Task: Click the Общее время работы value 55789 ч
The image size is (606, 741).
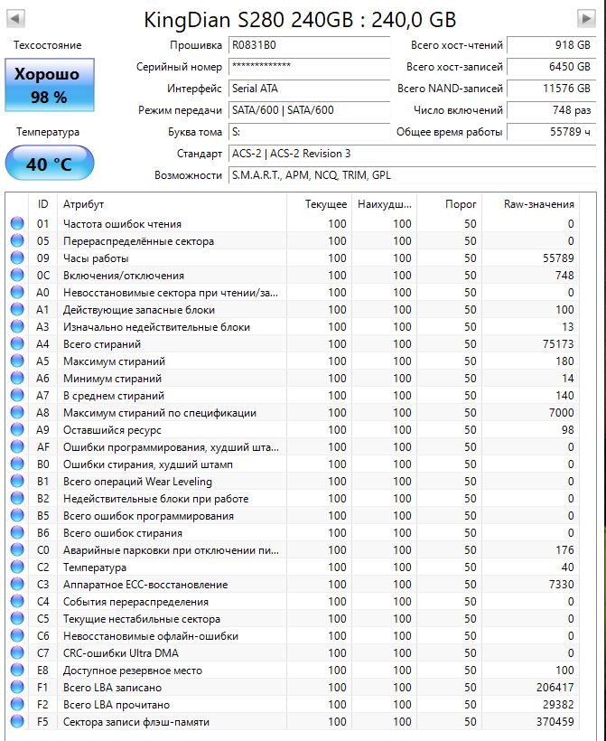Action: 552,132
